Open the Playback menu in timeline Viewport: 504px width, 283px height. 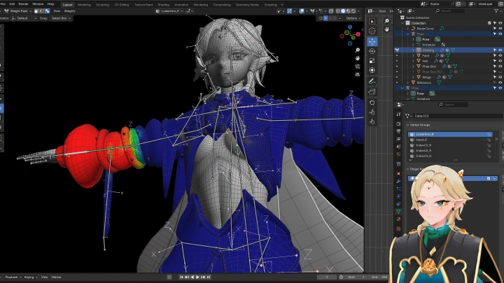click(x=13, y=277)
